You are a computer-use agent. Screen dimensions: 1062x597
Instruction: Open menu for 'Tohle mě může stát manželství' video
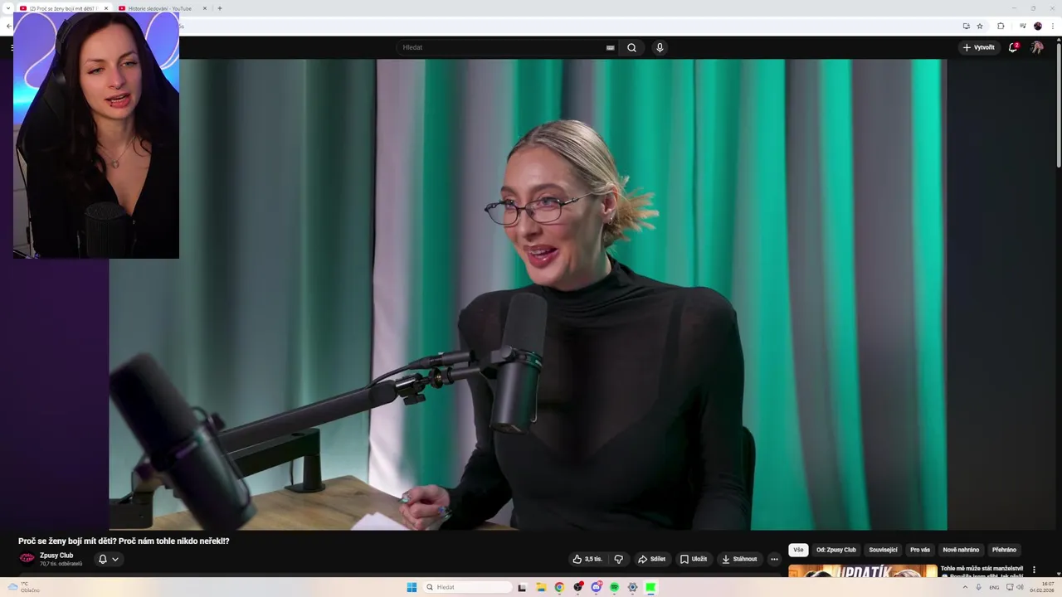click(x=1034, y=570)
